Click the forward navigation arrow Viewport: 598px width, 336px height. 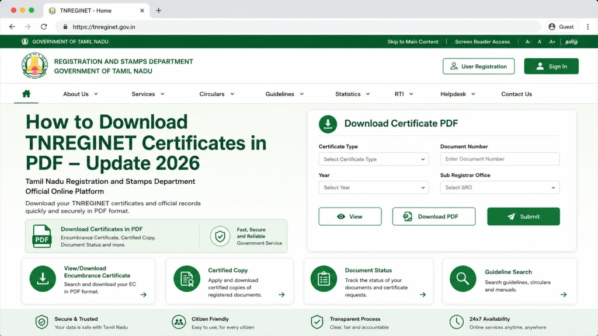(x=28, y=27)
